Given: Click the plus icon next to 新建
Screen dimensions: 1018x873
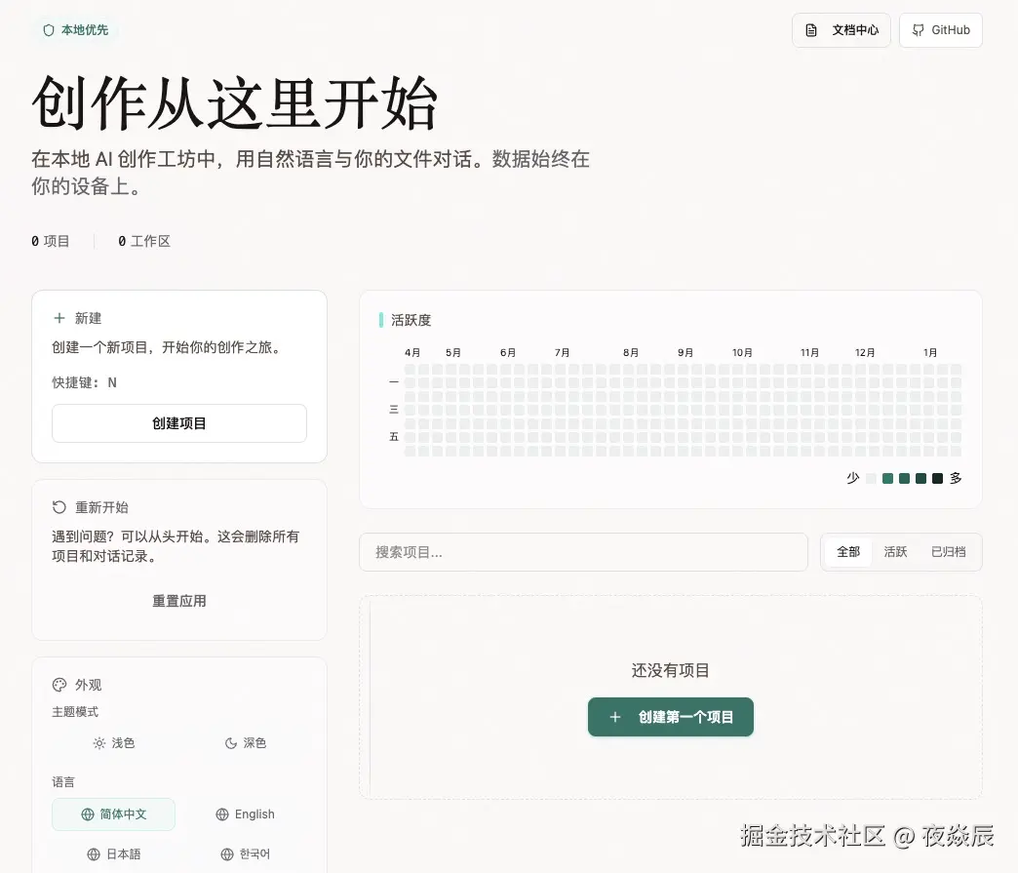Looking at the screenshot, I should 59,318.
